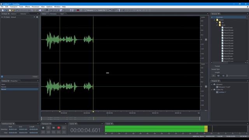Click the fast-forward button in Transport

coord(54,132)
